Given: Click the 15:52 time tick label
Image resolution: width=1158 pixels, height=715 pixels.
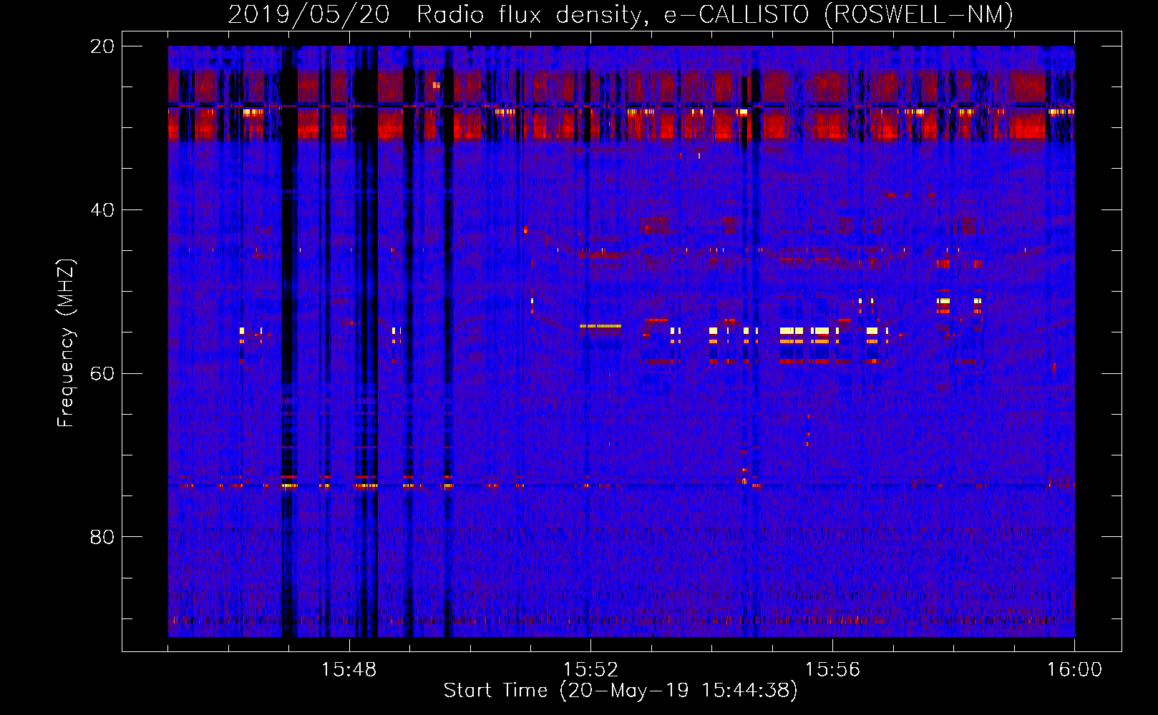Looking at the screenshot, I should (590, 670).
